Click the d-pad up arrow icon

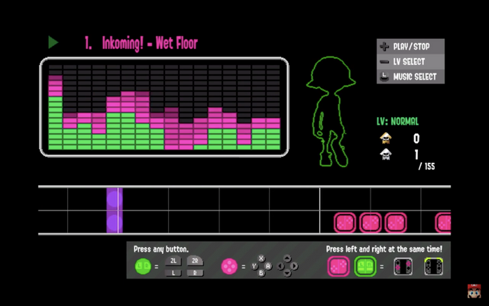pos(287,259)
